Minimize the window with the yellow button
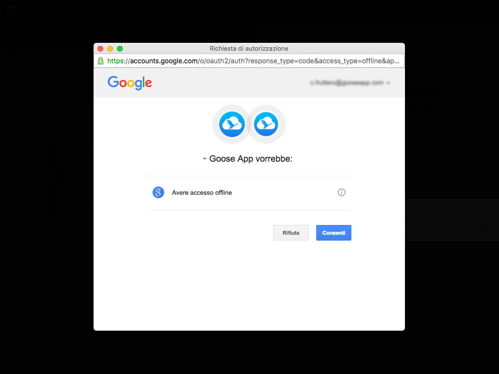The image size is (499, 374). pyautogui.click(x=110, y=49)
